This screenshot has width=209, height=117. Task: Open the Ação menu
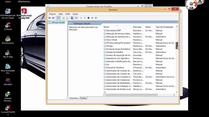[61, 14]
